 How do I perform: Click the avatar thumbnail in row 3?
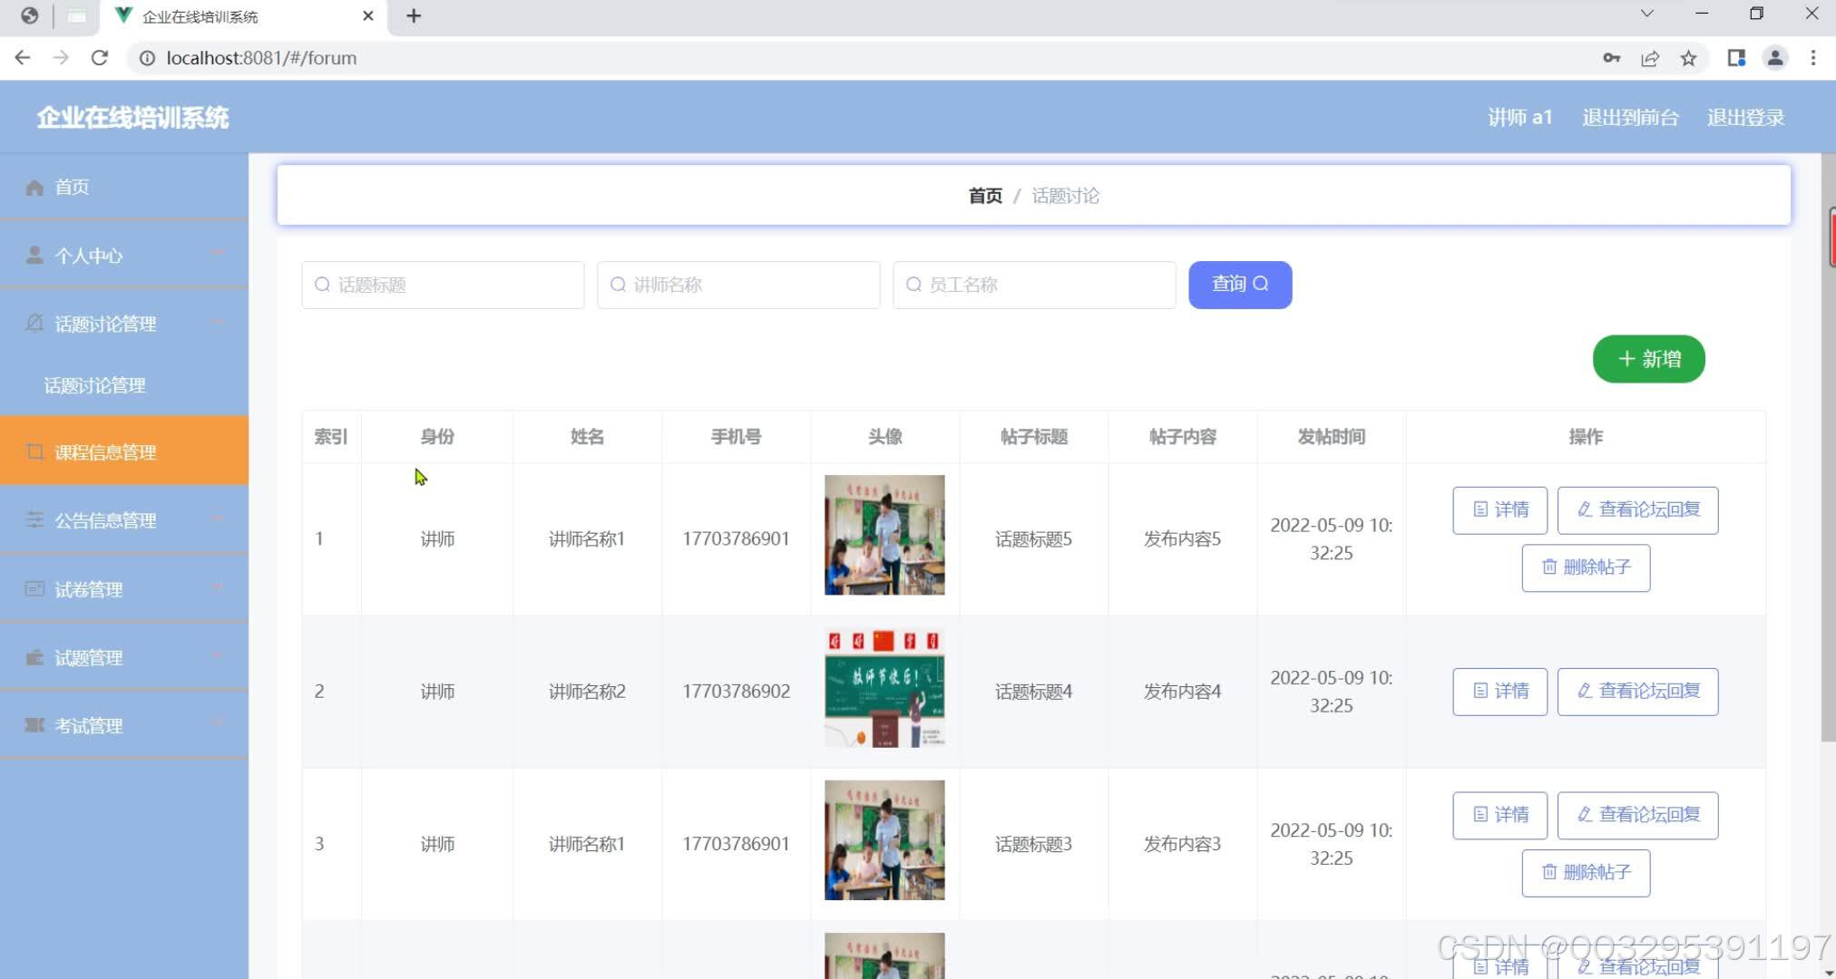pyautogui.click(x=884, y=840)
